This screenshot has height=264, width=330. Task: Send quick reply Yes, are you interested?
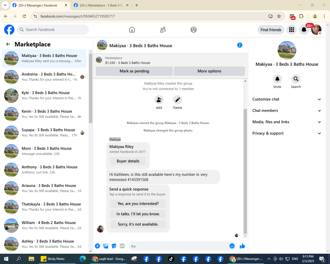[138, 204]
